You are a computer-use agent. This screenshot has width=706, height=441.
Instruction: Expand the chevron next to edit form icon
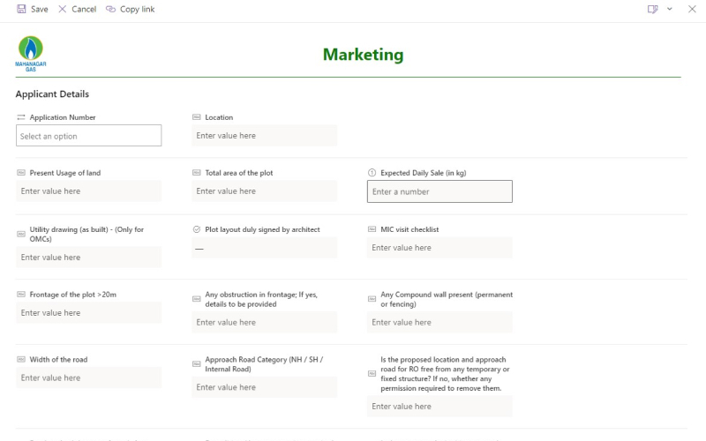[x=670, y=9]
